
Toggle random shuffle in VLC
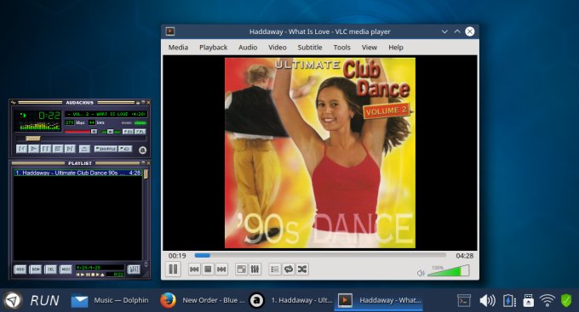[x=302, y=269]
